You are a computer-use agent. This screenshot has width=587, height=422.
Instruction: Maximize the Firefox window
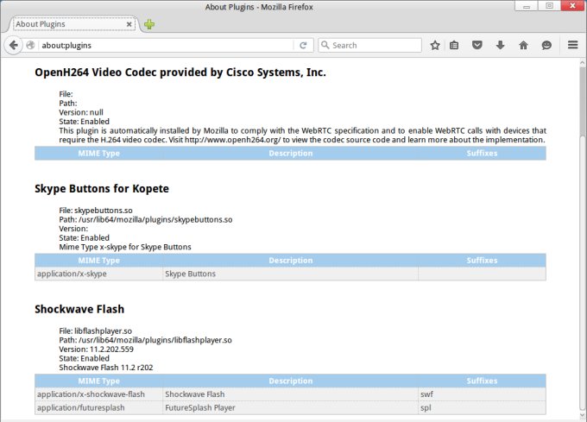click(549, 6)
